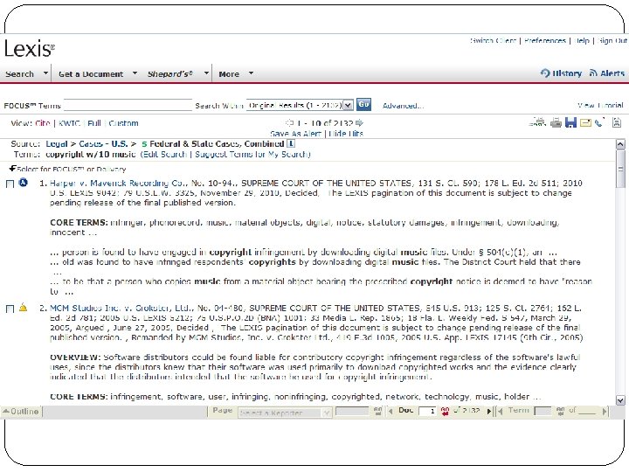Click Preferences link
The width and height of the screenshot is (629, 472).
point(545,40)
